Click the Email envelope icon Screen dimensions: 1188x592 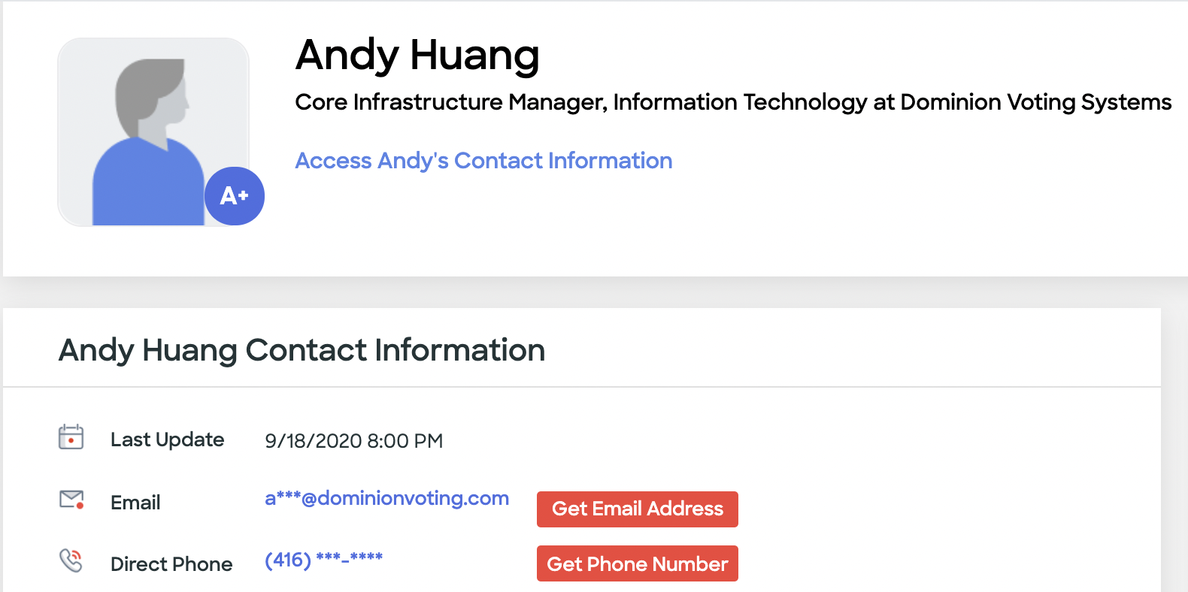click(x=71, y=500)
